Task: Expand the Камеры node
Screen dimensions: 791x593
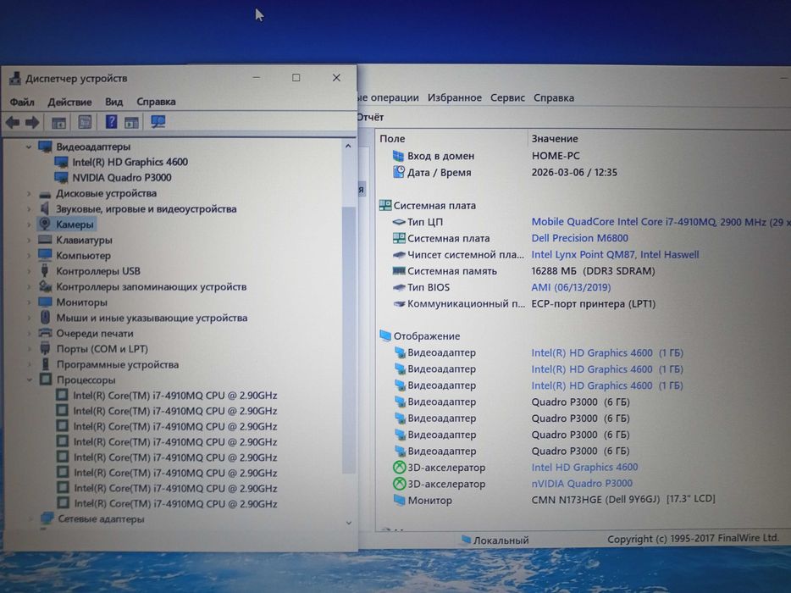Action: [29, 224]
